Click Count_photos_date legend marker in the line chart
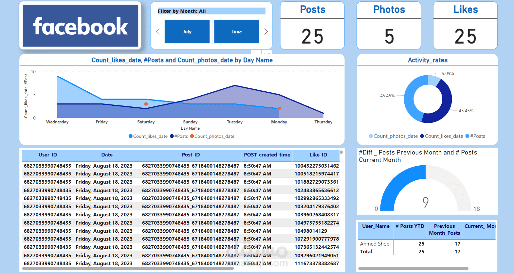Viewport: 514px width, 274px height. 192,136
